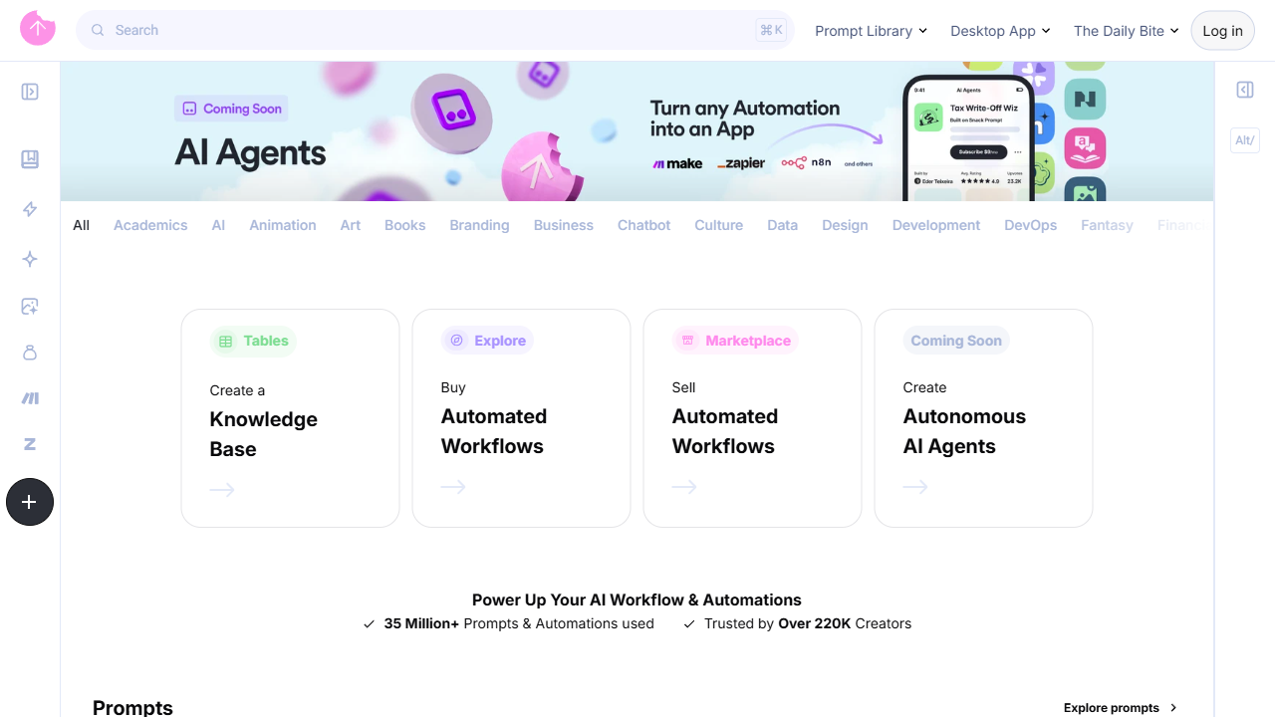This screenshot has height=717, width=1275.
Task: Open the bookmark library sidebar icon
Action: [30, 159]
